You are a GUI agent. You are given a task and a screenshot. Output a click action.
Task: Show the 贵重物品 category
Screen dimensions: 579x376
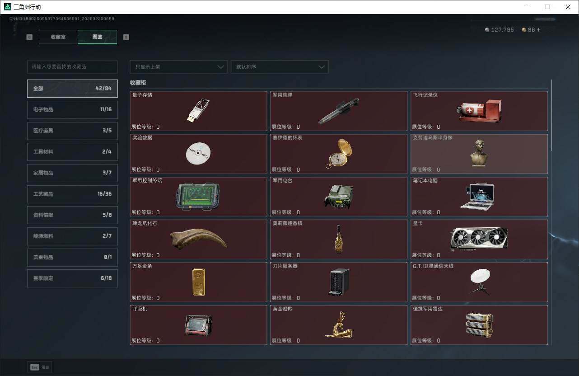click(72, 257)
